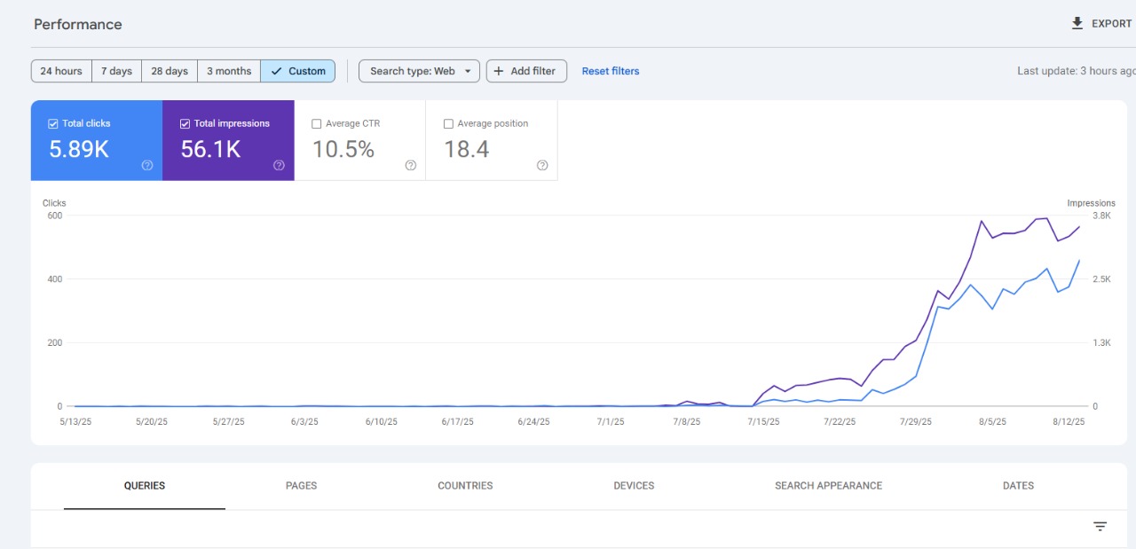Click the Export download icon
This screenshot has width=1136, height=549.
point(1077,24)
